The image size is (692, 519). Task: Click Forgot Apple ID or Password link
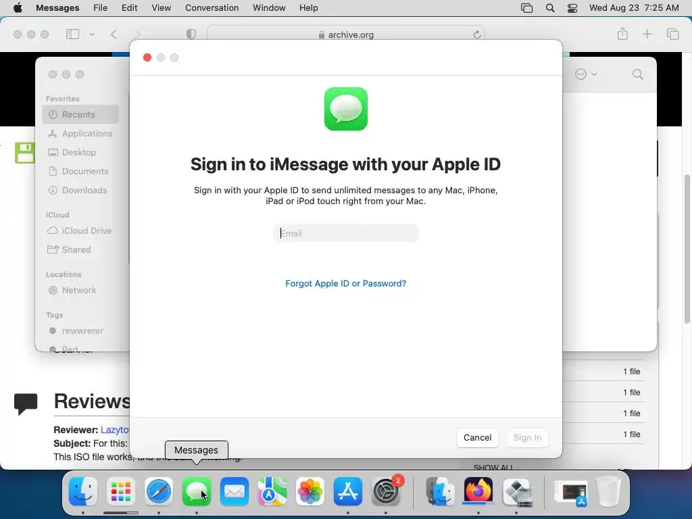(x=345, y=283)
